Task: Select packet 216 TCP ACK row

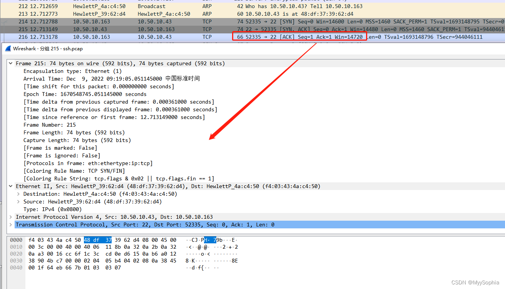Action: 252,37
